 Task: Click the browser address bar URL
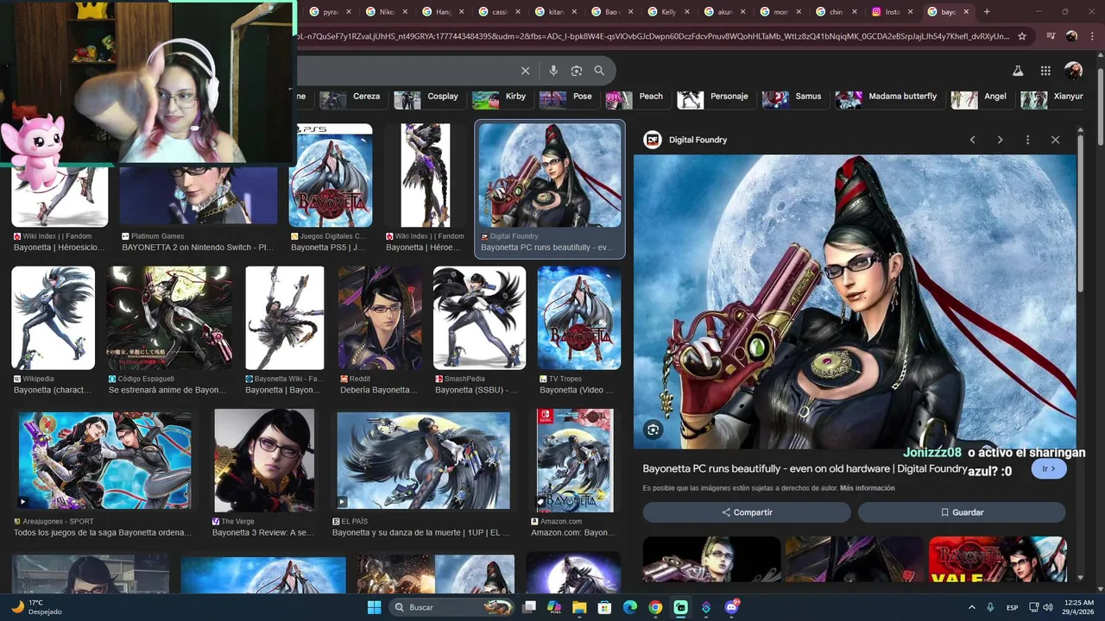tap(653, 36)
